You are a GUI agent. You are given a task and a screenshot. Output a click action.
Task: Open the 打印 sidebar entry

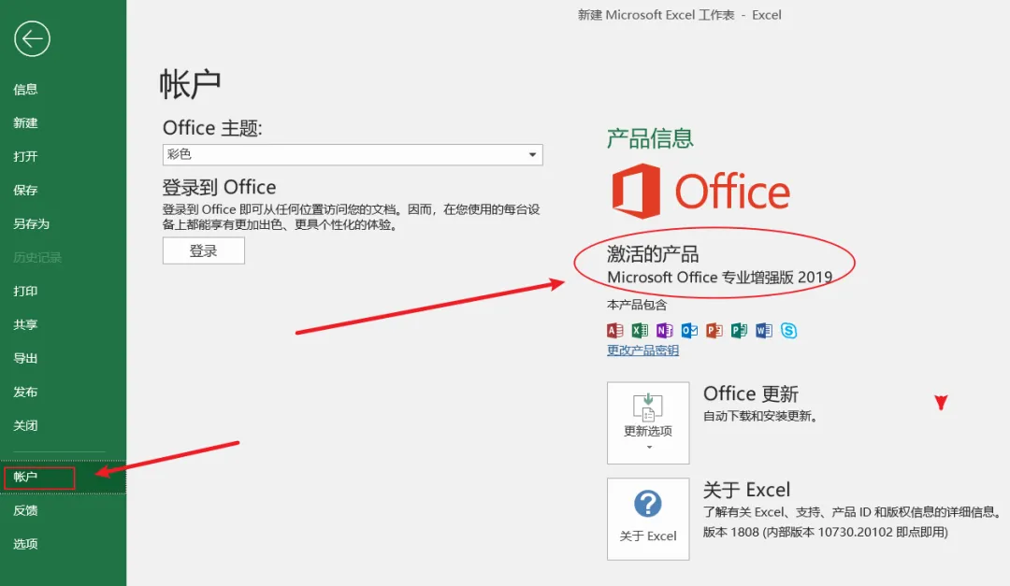click(x=26, y=291)
